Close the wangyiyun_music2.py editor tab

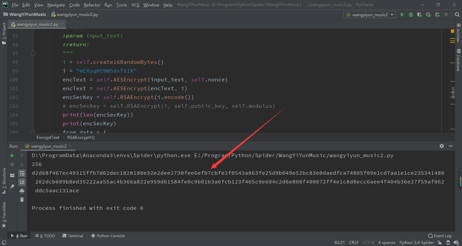pos(62,24)
